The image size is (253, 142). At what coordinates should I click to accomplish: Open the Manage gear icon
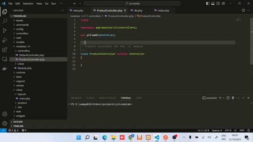click(5, 123)
